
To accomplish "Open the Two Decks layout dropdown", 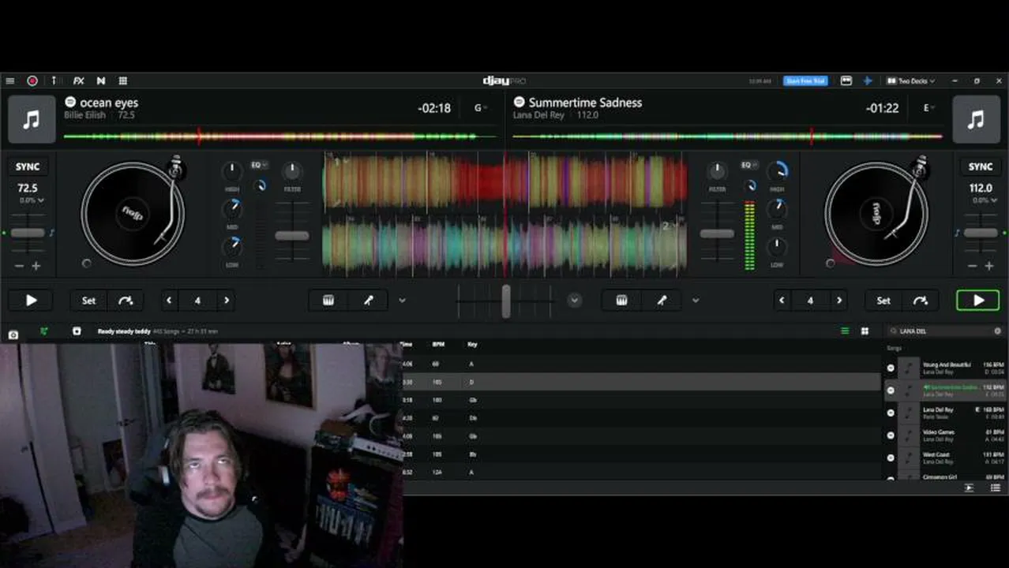I will coord(910,80).
